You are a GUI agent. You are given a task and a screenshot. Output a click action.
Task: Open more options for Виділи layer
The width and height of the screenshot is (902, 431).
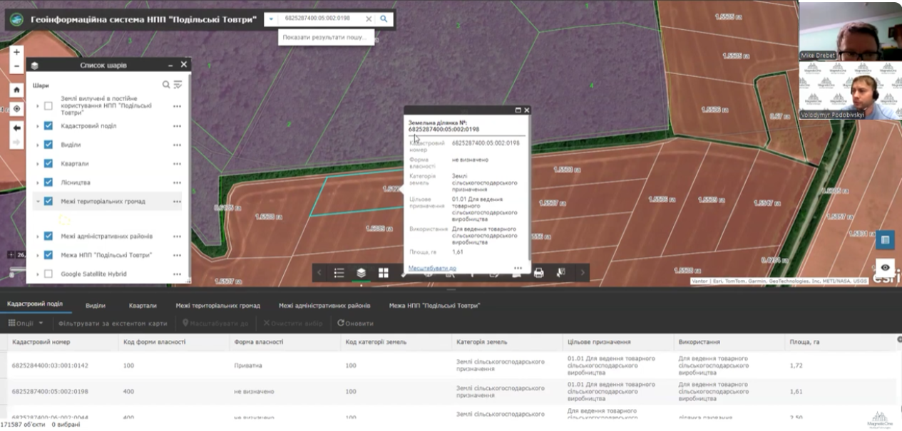tap(177, 145)
